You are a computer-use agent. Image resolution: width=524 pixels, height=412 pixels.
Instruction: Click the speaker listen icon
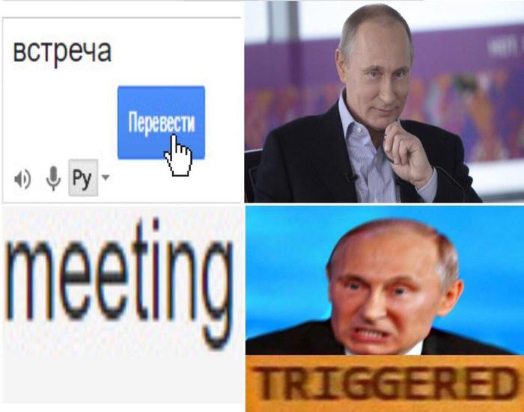click(x=22, y=179)
